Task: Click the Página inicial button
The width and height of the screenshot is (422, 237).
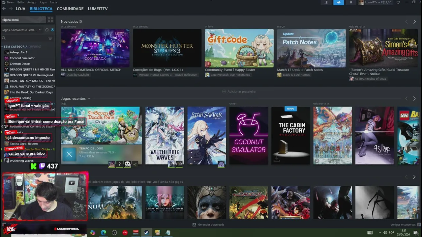Action: (23, 20)
